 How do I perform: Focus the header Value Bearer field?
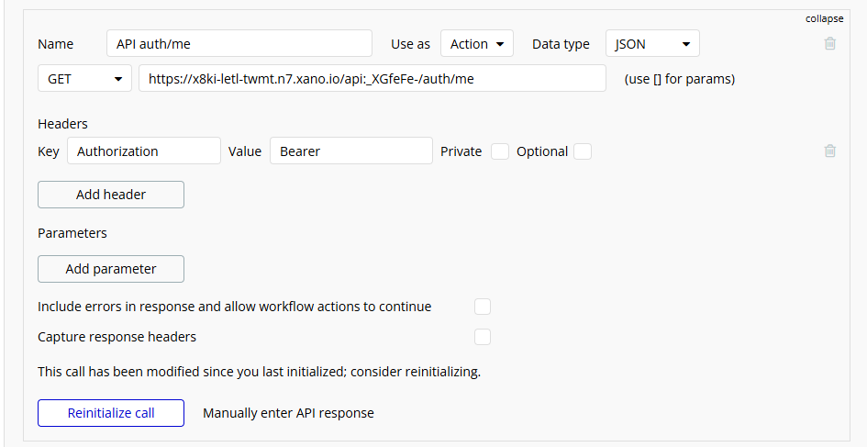tap(350, 151)
